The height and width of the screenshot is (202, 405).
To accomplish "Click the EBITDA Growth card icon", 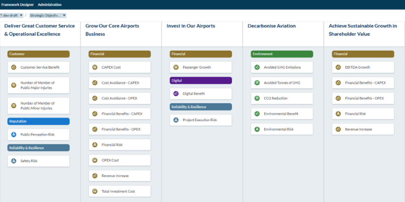I will (338, 67).
